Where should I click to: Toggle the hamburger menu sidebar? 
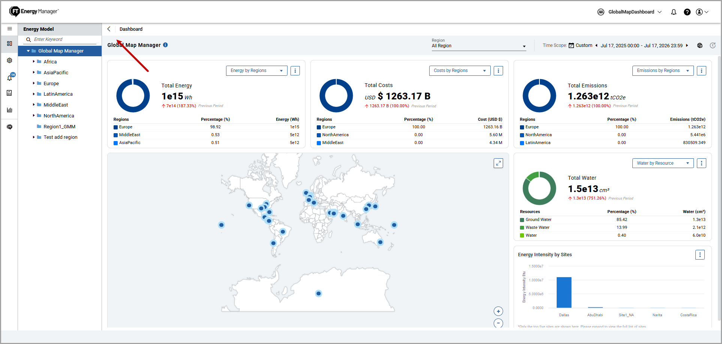click(x=10, y=29)
